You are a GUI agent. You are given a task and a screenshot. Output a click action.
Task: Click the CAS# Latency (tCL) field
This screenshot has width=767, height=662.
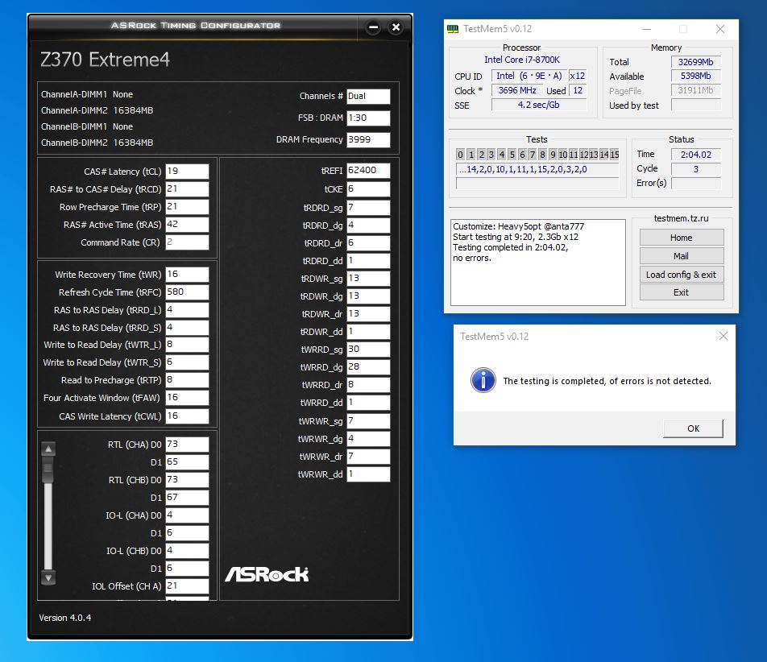(187, 172)
